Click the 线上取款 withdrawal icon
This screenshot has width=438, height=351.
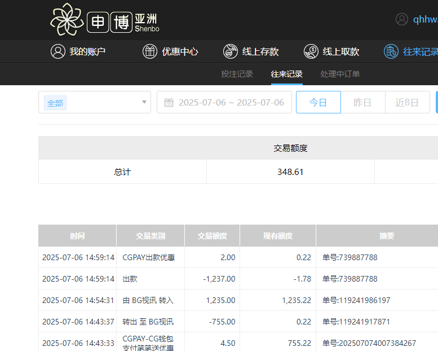coord(311,51)
